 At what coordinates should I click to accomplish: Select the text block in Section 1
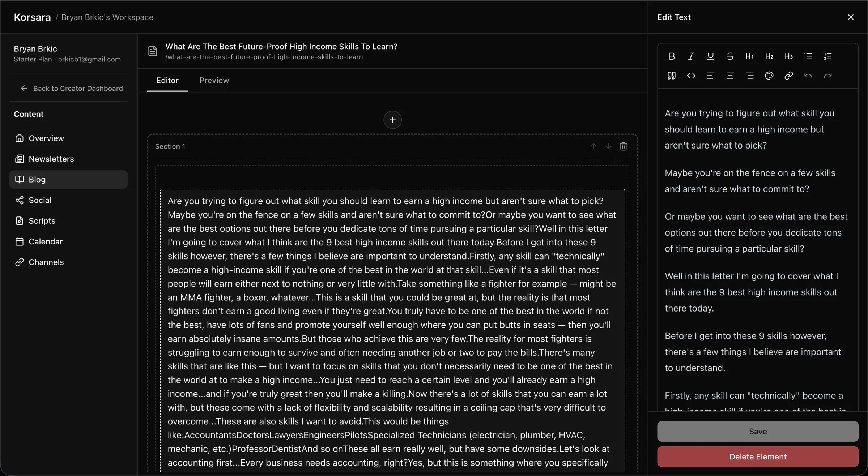(x=392, y=331)
